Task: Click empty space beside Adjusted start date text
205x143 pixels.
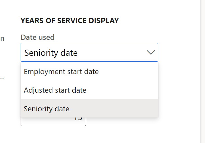Action: pyautogui.click(x=124, y=90)
